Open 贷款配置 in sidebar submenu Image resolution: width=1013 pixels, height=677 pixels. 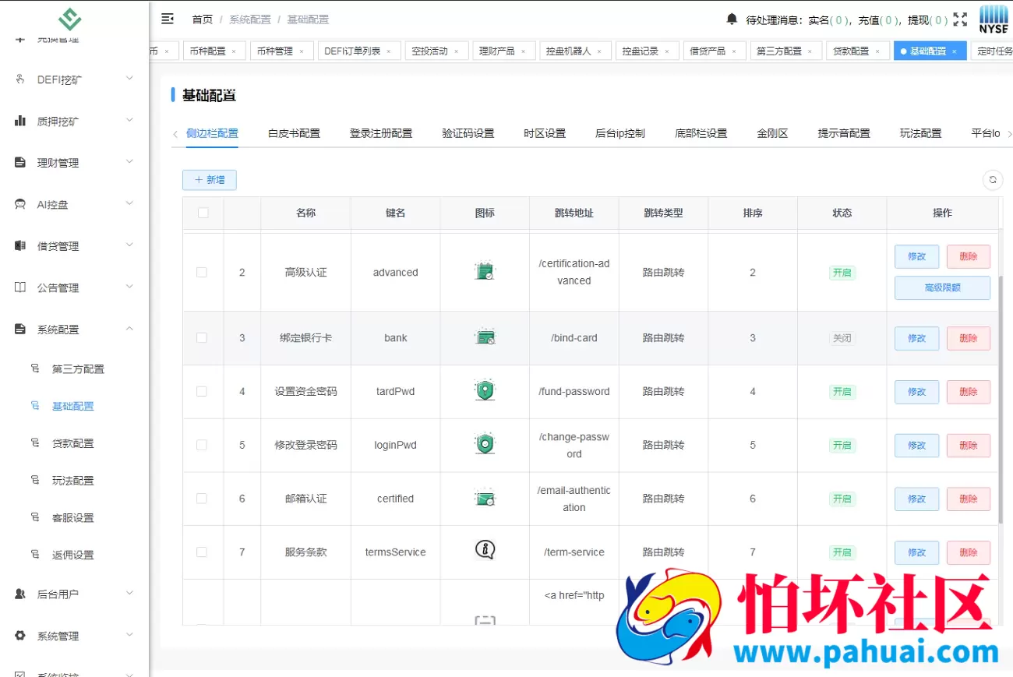coord(74,443)
